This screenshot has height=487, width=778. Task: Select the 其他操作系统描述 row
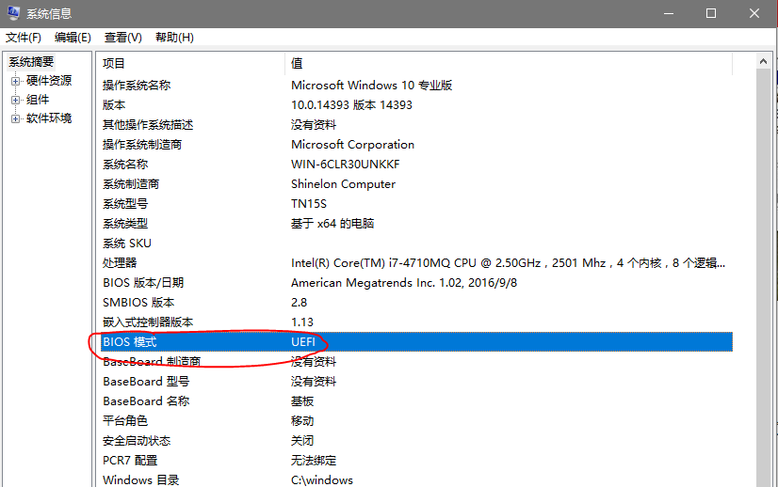pyautogui.click(x=416, y=125)
